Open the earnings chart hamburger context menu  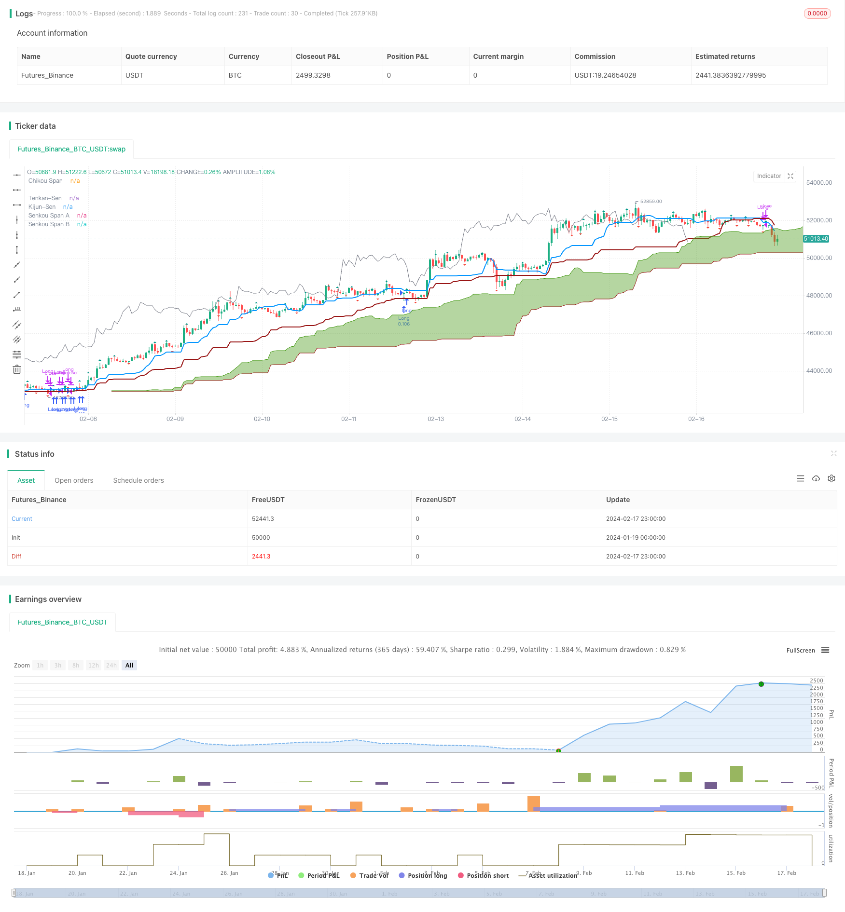click(x=825, y=650)
